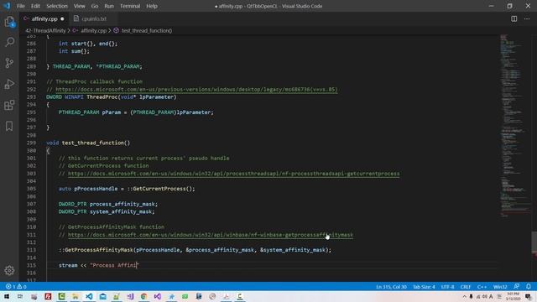This screenshot has width=537, height=302.
Task: Click the "Process Affini" string on line 315
Action: click(114, 265)
